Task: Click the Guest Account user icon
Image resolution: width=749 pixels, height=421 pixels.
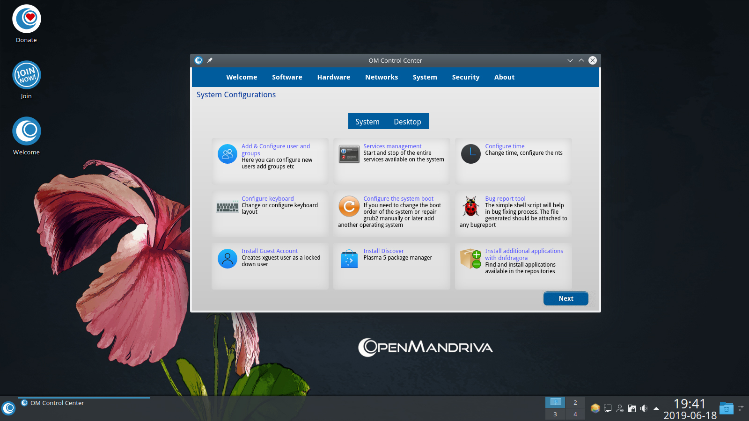Action: pyautogui.click(x=228, y=259)
